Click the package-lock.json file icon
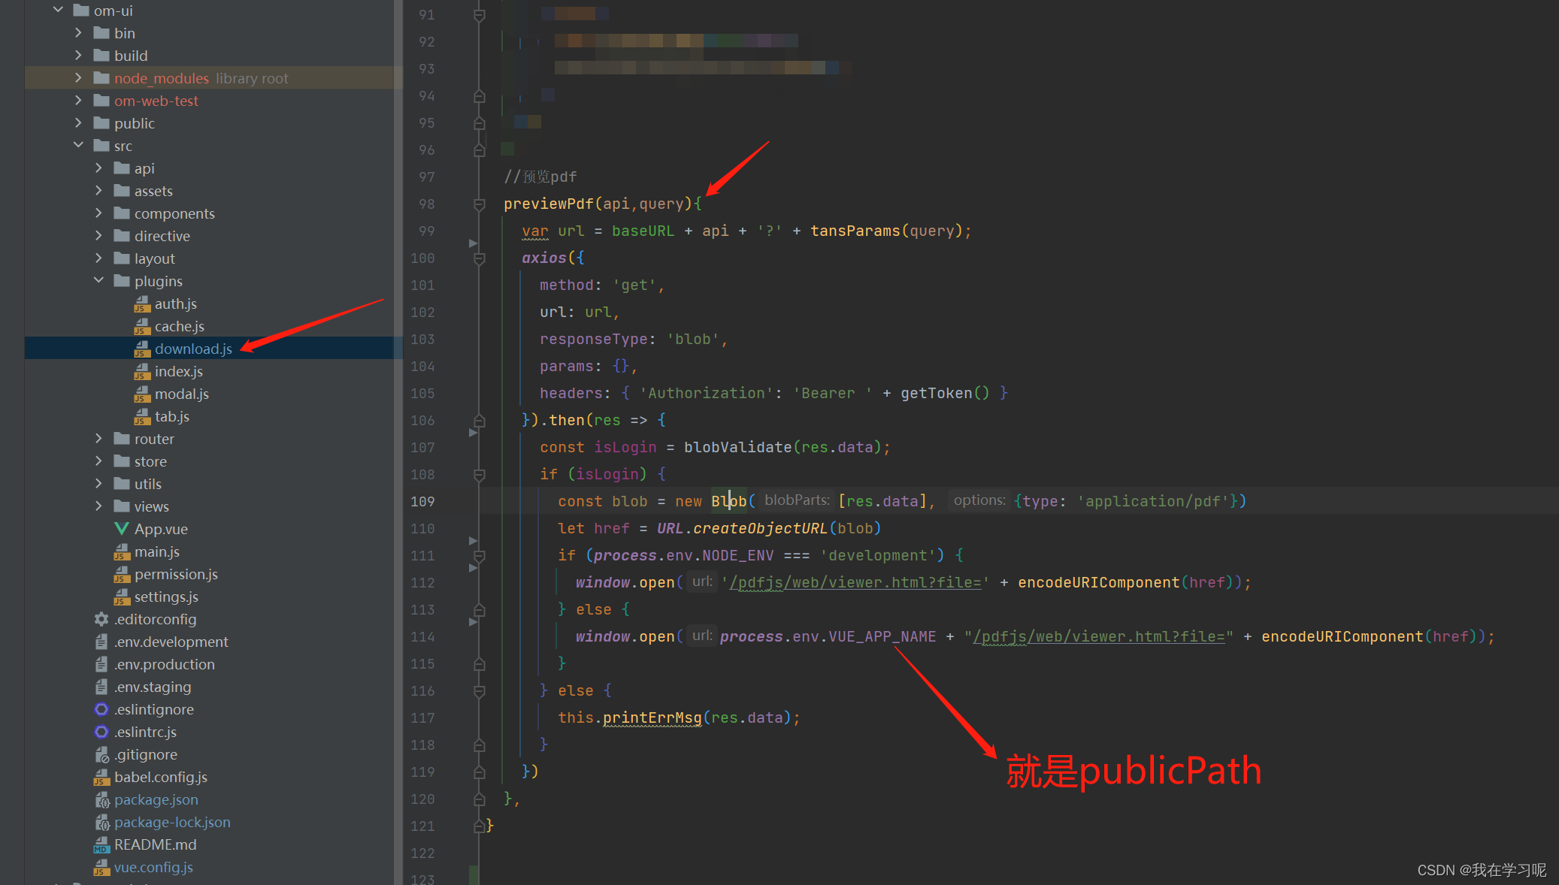The image size is (1559, 885). point(101,822)
